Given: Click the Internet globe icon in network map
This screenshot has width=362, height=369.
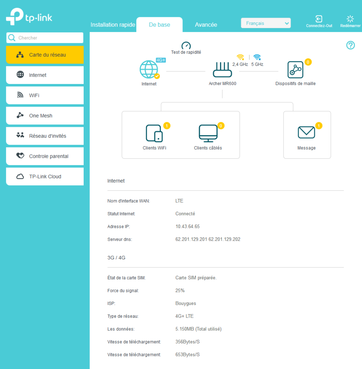Looking at the screenshot, I should (x=149, y=70).
